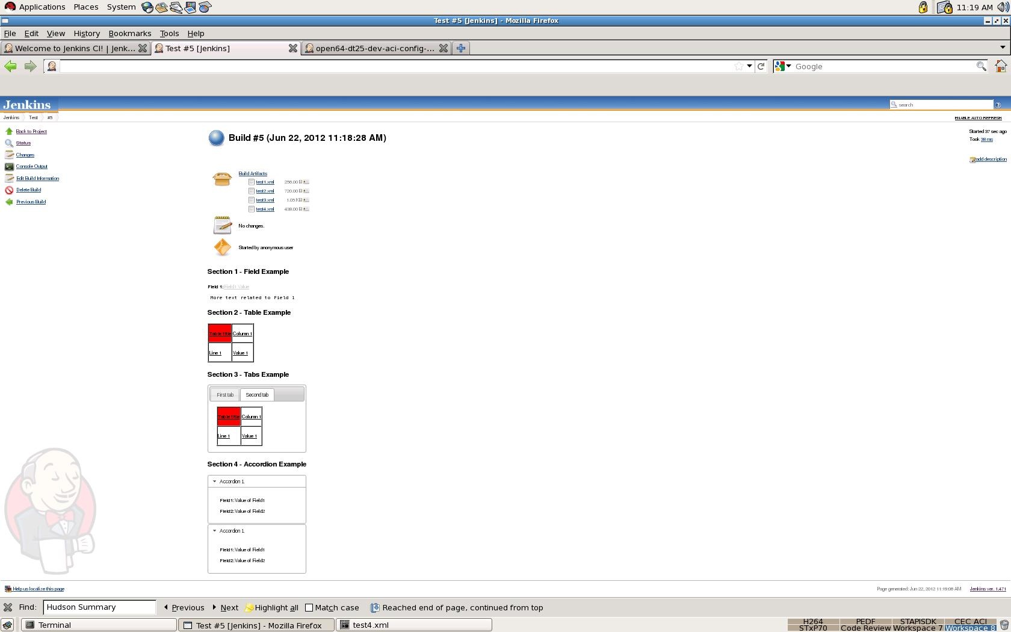Click the red Table title cell in Section 2

pos(220,333)
